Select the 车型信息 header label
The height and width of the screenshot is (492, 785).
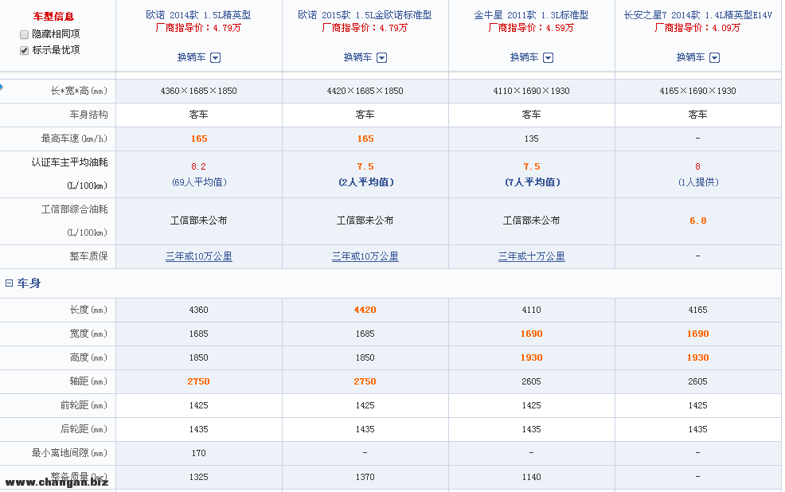53,17
